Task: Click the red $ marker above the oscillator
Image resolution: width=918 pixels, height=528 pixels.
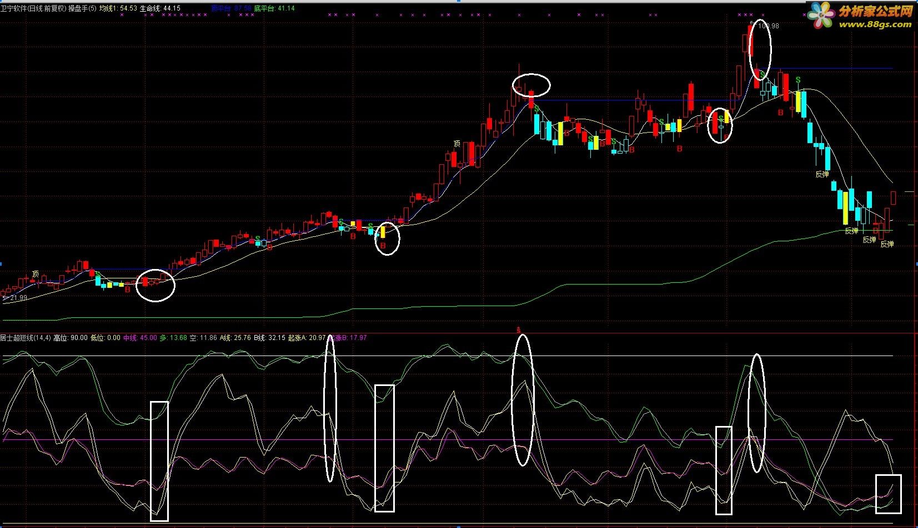Action: coord(519,329)
